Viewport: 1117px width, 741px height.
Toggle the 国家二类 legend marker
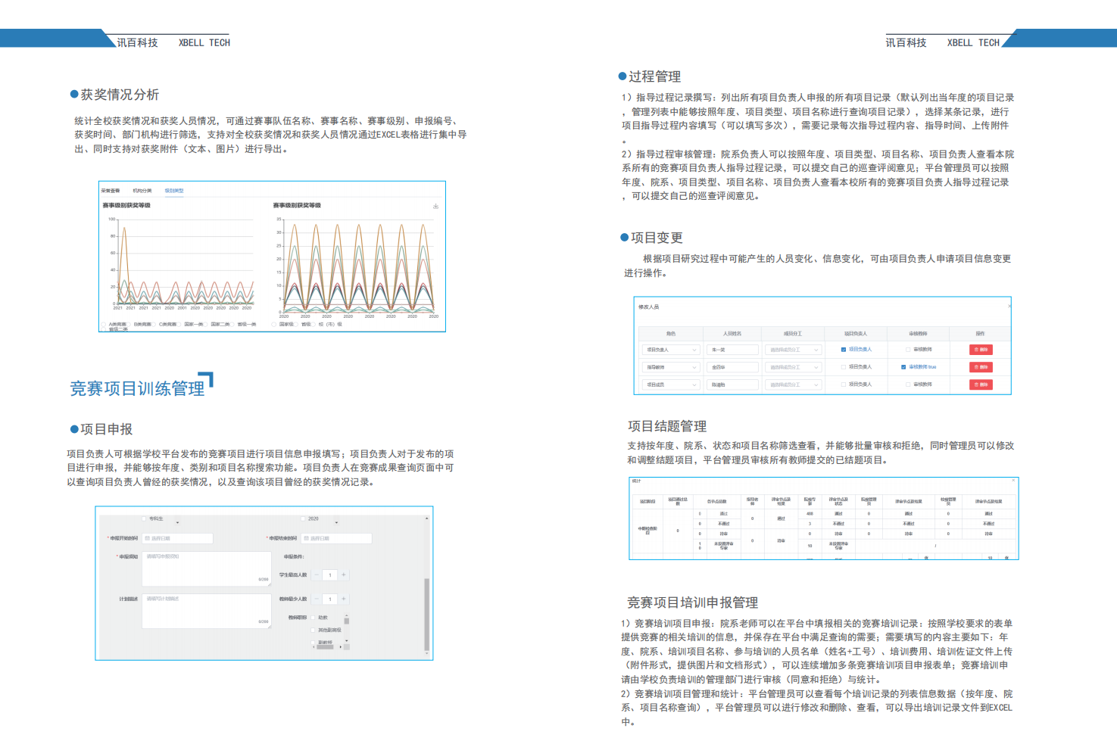[x=205, y=324]
